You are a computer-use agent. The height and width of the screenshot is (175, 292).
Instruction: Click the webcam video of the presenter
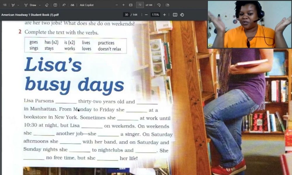point(250,24)
